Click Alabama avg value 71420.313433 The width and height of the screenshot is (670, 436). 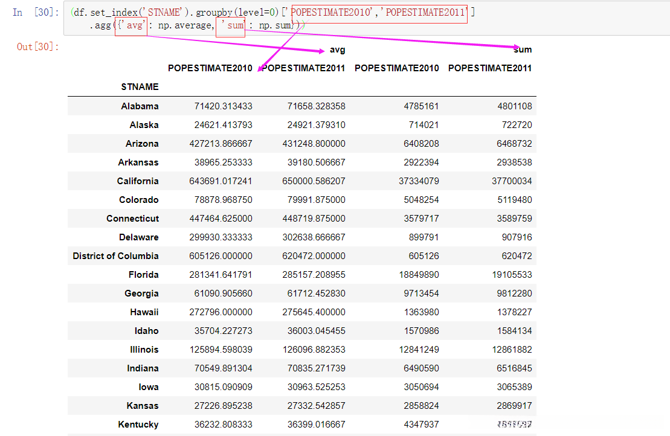pos(223,106)
